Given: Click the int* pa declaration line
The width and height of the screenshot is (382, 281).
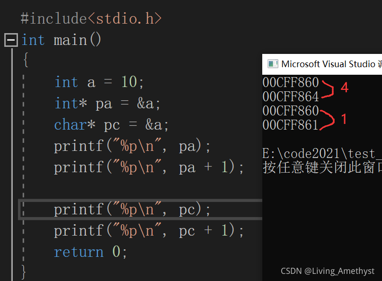Looking at the screenshot, I should [x=107, y=104].
